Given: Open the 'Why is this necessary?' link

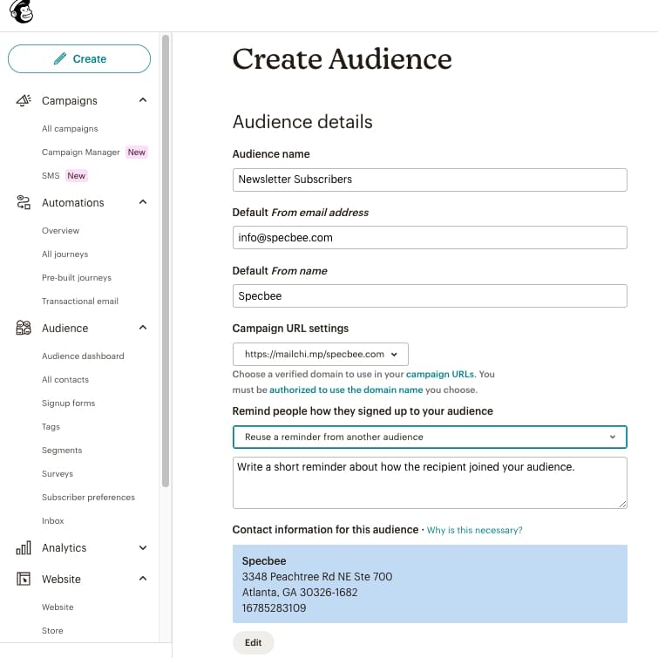Looking at the screenshot, I should click(474, 530).
